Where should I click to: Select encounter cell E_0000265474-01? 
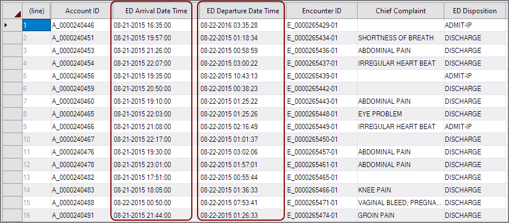pyautogui.click(x=322, y=215)
